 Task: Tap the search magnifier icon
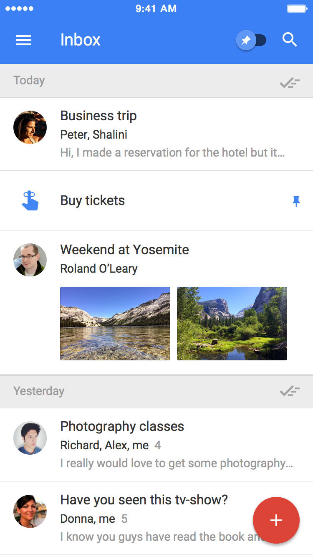pos(290,40)
